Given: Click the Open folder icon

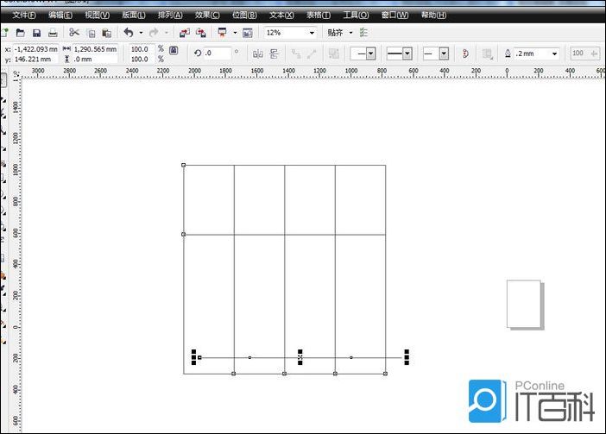Looking at the screenshot, I should tap(20, 33).
